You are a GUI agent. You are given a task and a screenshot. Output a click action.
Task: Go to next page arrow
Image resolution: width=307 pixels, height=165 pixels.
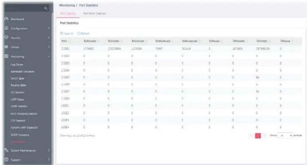point(264,135)
